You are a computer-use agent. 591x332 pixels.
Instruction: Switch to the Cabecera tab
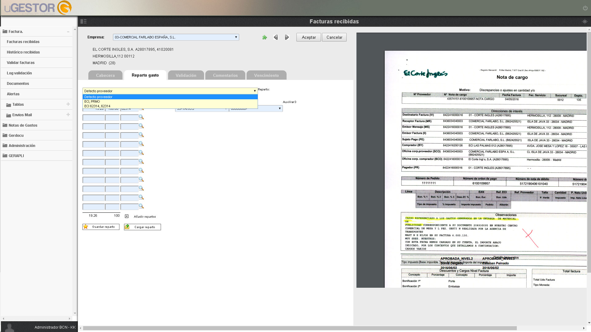click(x=105, y=75)
